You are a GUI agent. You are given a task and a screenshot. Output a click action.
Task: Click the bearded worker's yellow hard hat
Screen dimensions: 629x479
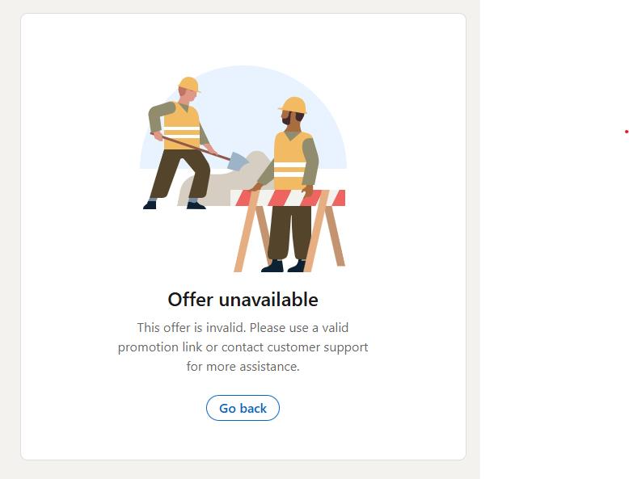pos(293,105)
